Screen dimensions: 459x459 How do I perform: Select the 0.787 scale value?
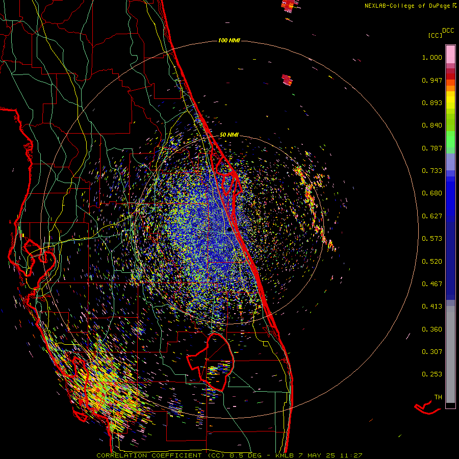(432, 148)
